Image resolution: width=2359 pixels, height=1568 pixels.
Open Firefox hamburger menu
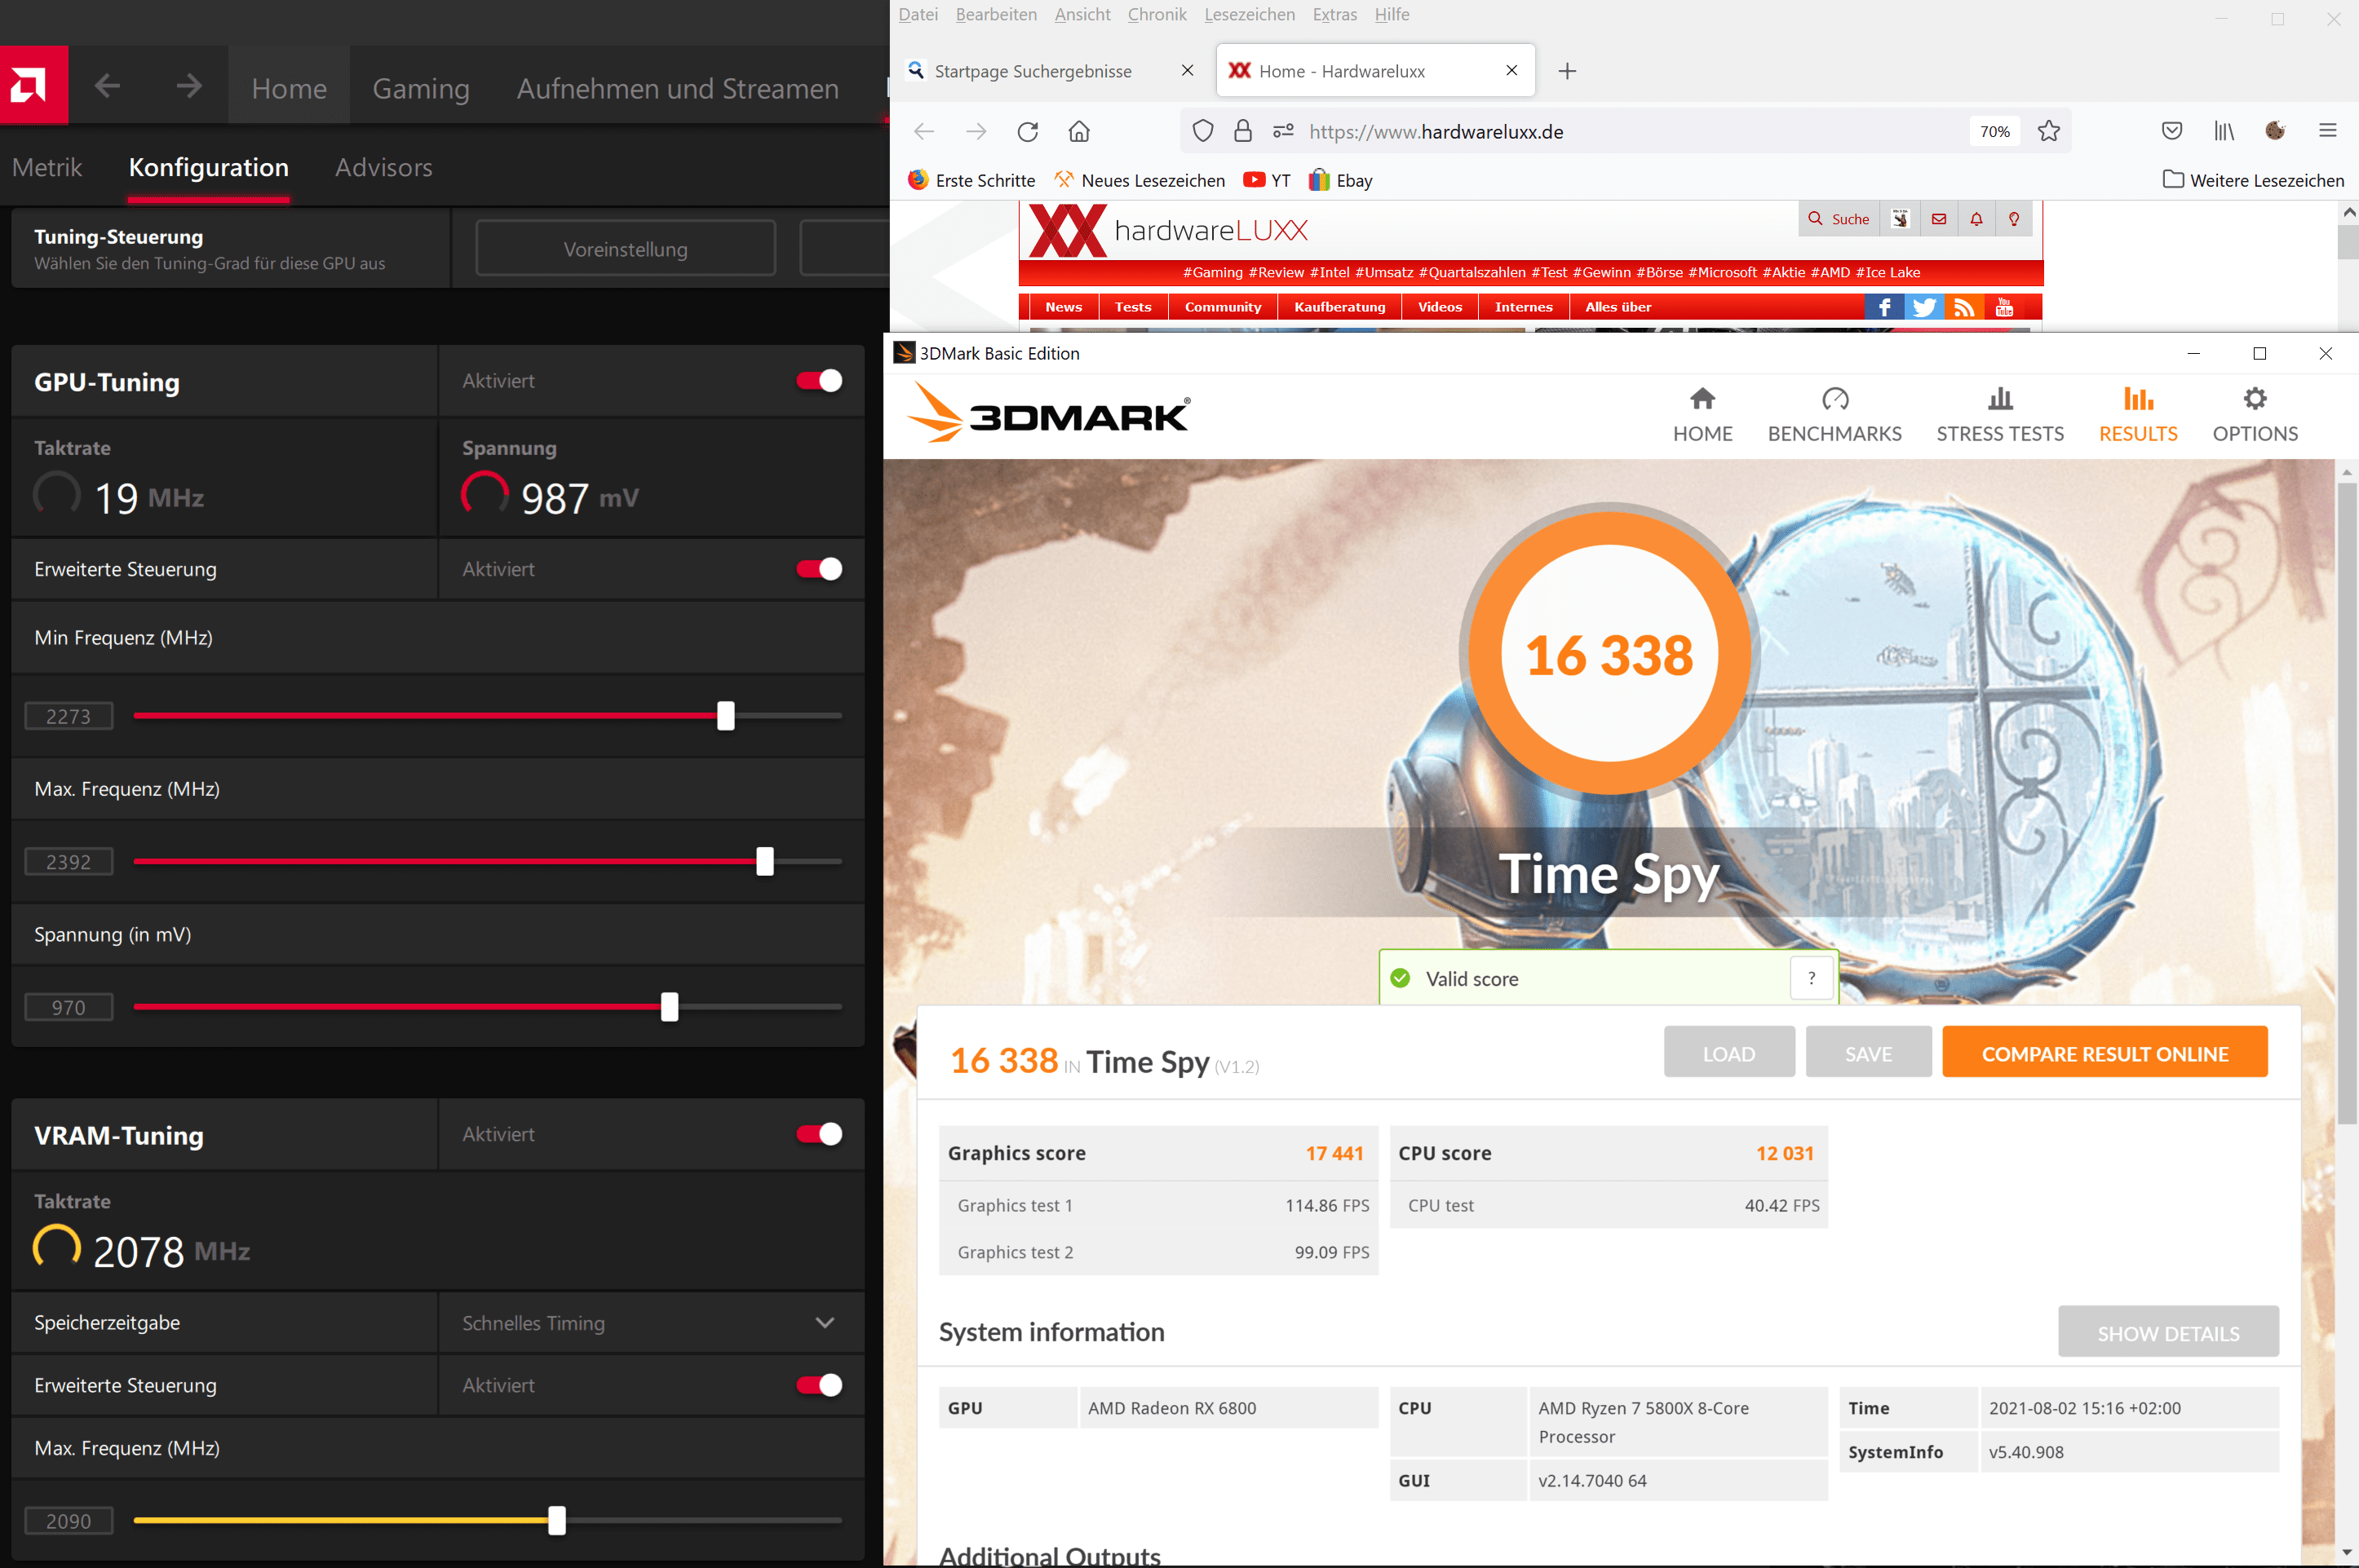pos(2328,131)
